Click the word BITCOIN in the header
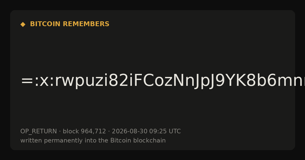 pos(45,24)
